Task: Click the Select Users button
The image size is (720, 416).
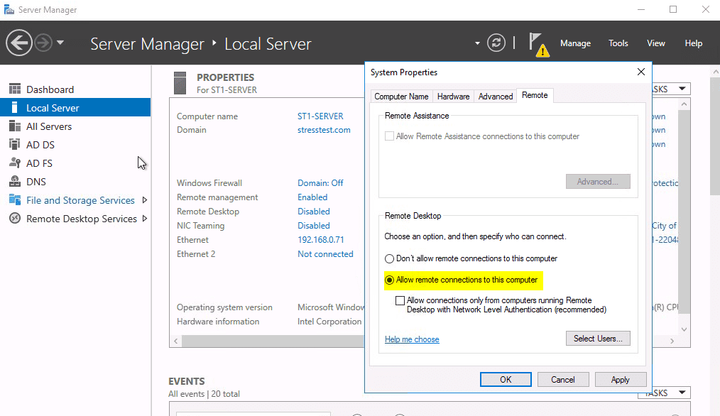Action: point(597,338)
